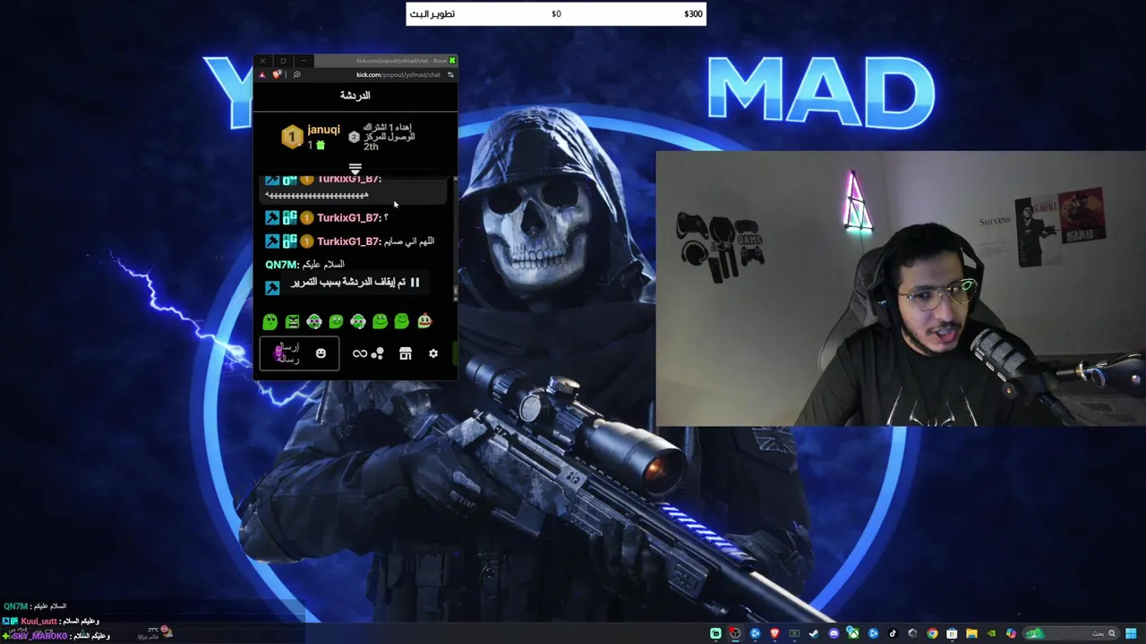
Task: Open the channel shop icon in chat
Action: click(x=406, y=353)
